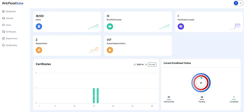Click the blue Users card icon
Screen dimensions: 244x112
point(39,26)
